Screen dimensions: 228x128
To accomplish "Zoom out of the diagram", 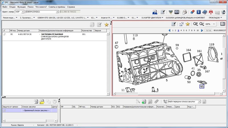I will 201,24.
